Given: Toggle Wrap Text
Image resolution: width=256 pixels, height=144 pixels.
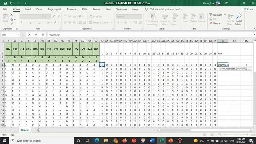Looking at the screenshot, I should pos(96,16).
